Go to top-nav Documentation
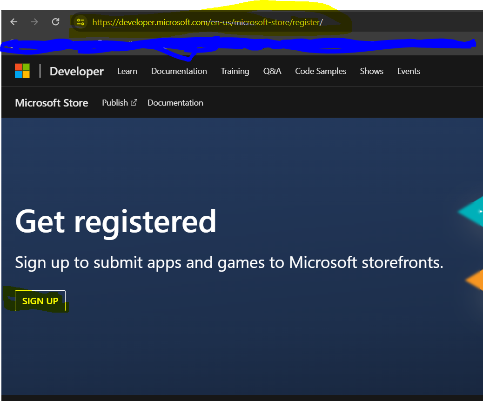This screenshot has width=483, height=401. pyautogui.click(x=179, y=71)
